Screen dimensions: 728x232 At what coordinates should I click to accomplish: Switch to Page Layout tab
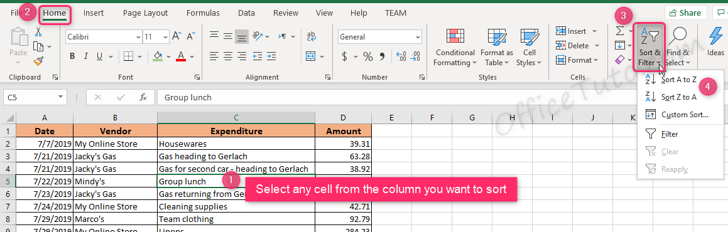(x=145, y=13)
